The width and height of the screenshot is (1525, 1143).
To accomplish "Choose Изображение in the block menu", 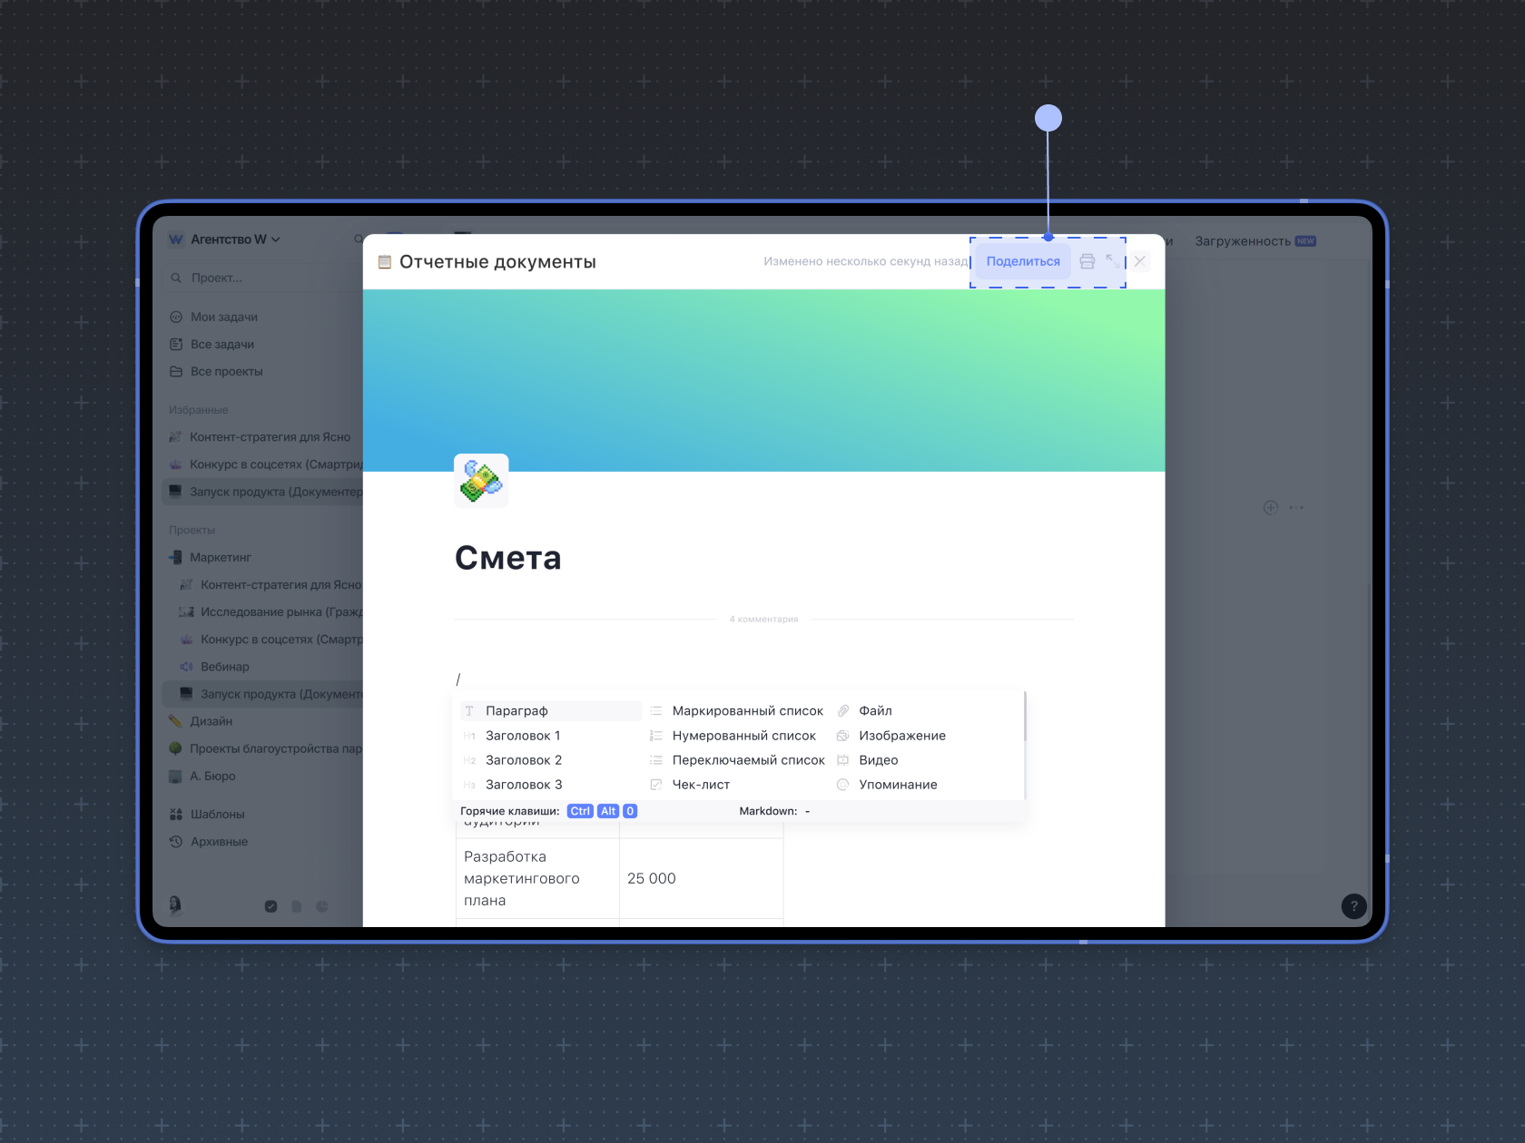I will click(x=901, y=736).
